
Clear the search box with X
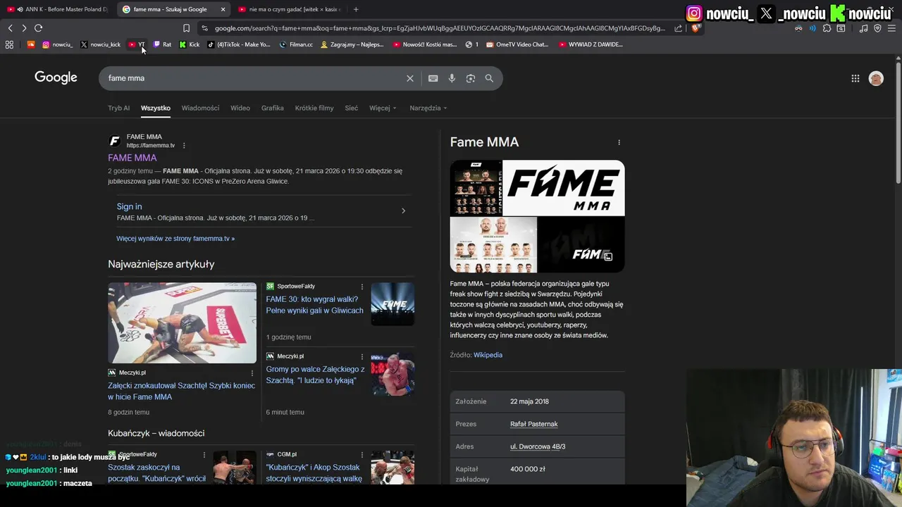coord(410,78)
